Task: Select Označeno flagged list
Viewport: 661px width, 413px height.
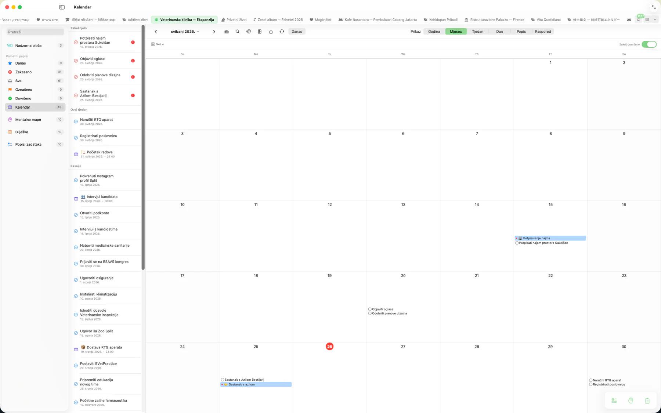Action: click(35, 90)
